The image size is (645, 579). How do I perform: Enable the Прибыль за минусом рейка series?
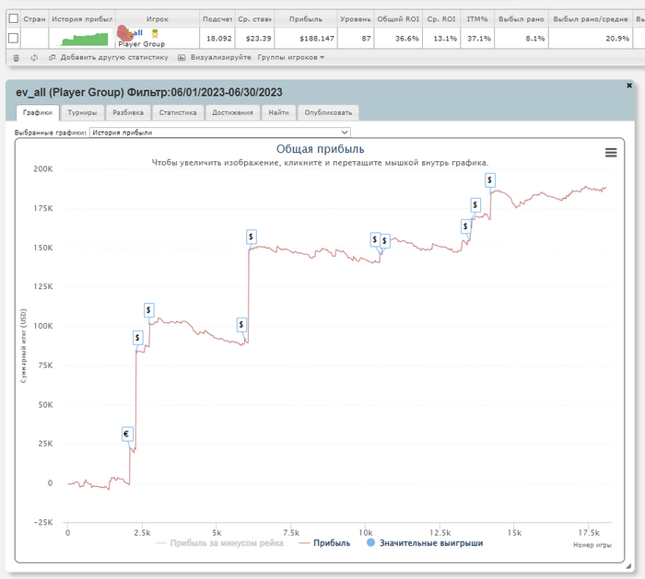pyautogui.click(x=220, y=543)
